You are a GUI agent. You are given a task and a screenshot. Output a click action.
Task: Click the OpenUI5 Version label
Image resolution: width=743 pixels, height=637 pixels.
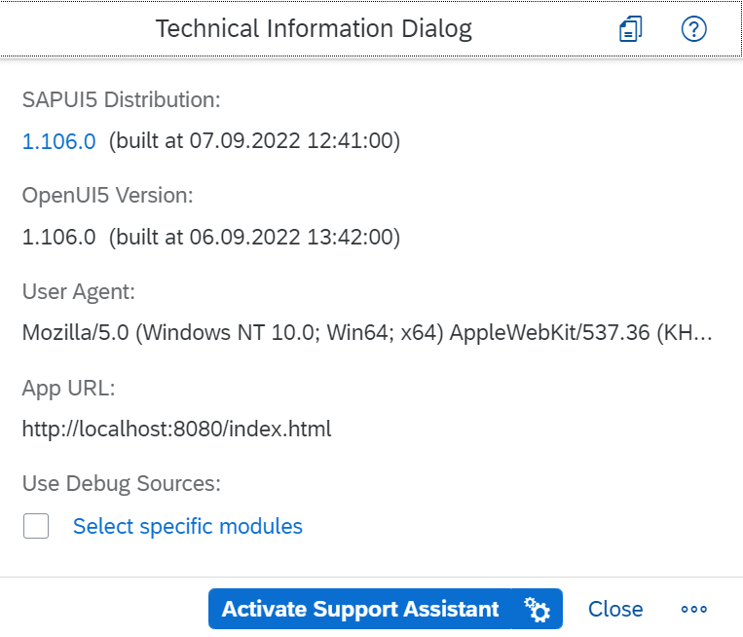click(x=107, y=195)
